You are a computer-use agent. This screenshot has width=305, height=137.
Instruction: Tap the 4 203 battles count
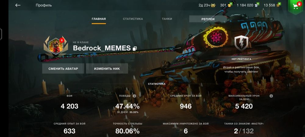click(70, 106)
